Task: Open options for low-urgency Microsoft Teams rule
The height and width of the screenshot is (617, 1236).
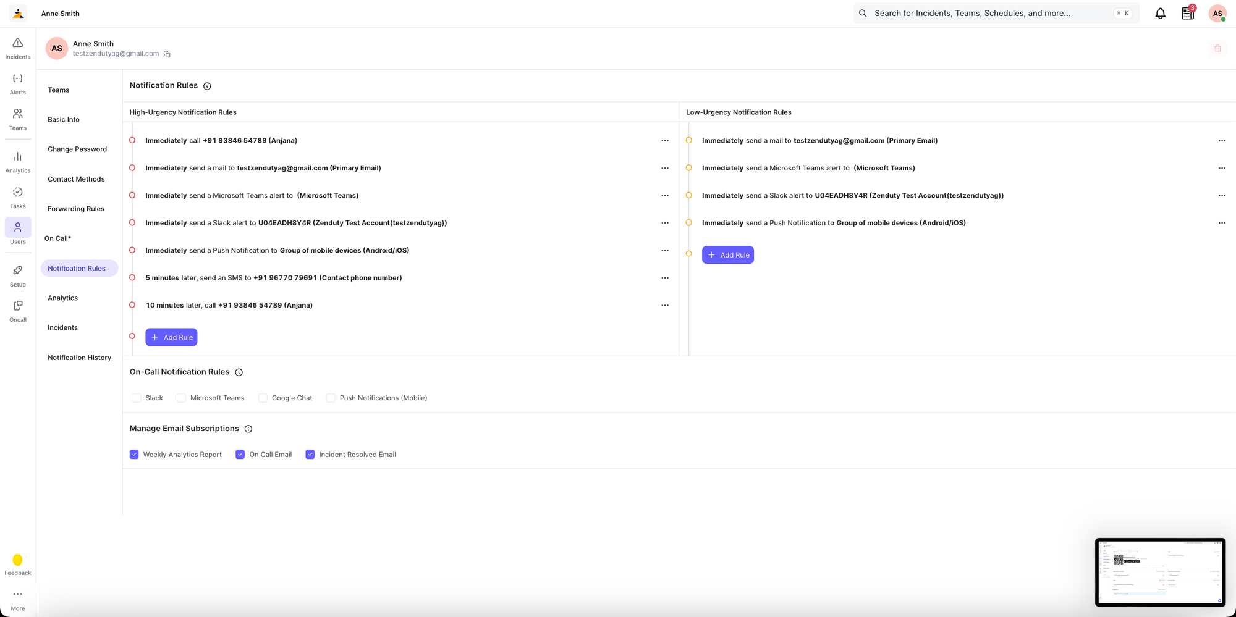Action: (1222, 168)
